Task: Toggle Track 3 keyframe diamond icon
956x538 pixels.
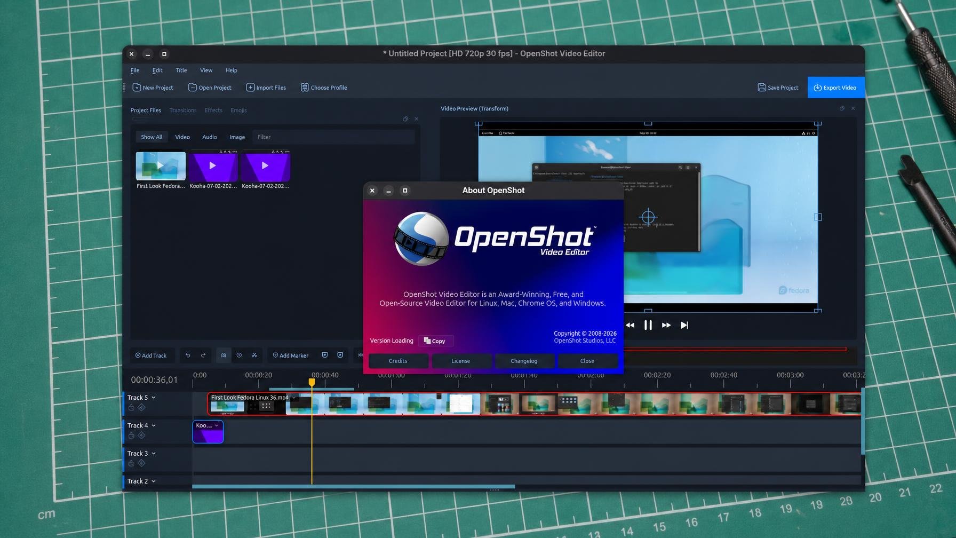Action: [141, 463]
